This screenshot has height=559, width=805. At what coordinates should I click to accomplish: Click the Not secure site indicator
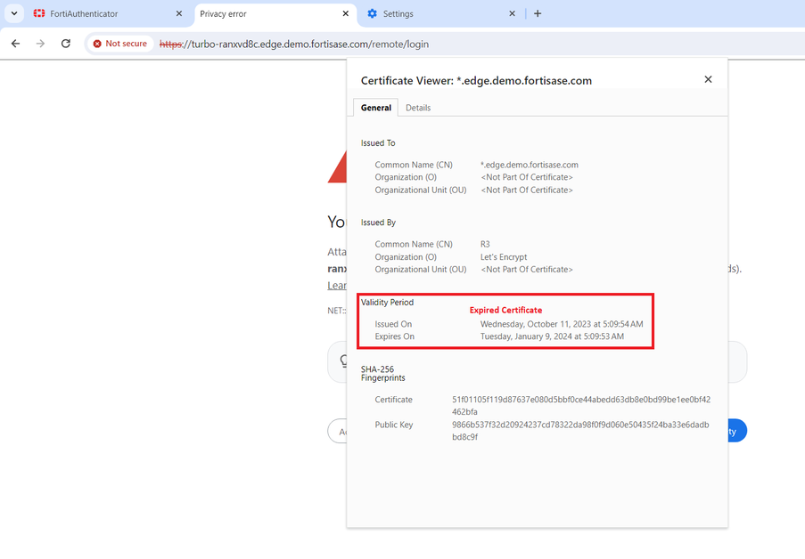click(x=120, y=44)
